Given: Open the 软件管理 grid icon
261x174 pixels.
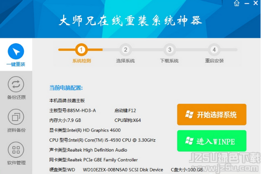Looking at the screenshot, I should (x=16, y=150).
